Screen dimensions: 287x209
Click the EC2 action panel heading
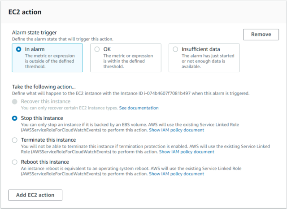(x=25, y=12)
